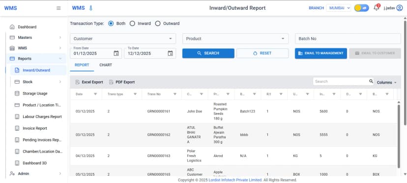Screen dimensions: 407x183
Task: Click the Pending Invoices report icon
Action: coord(17,140)
